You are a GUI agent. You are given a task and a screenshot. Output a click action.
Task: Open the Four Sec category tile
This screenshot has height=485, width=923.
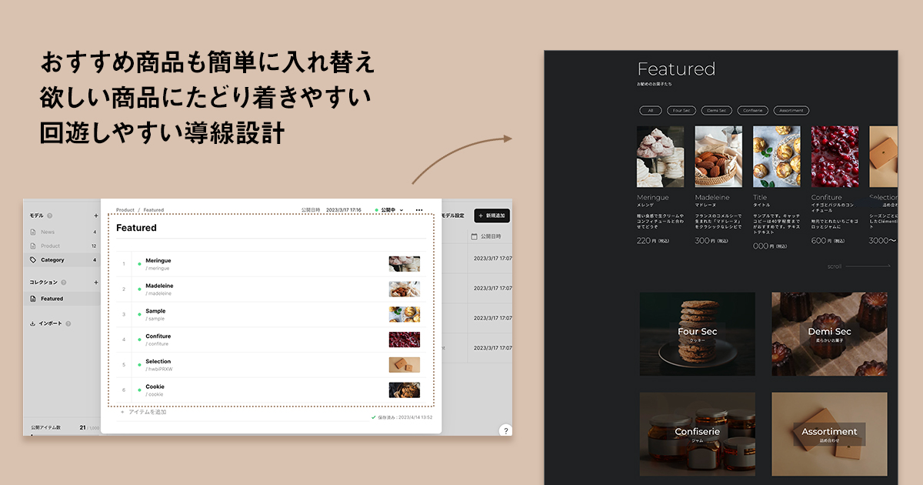[x=698, y=334]
